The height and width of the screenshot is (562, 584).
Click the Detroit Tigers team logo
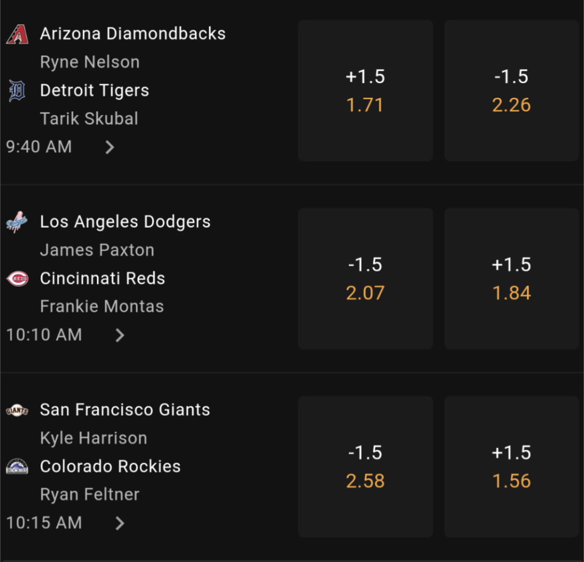coord(17,90)
